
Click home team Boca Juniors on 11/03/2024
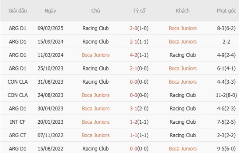click(x=96, y=55)
